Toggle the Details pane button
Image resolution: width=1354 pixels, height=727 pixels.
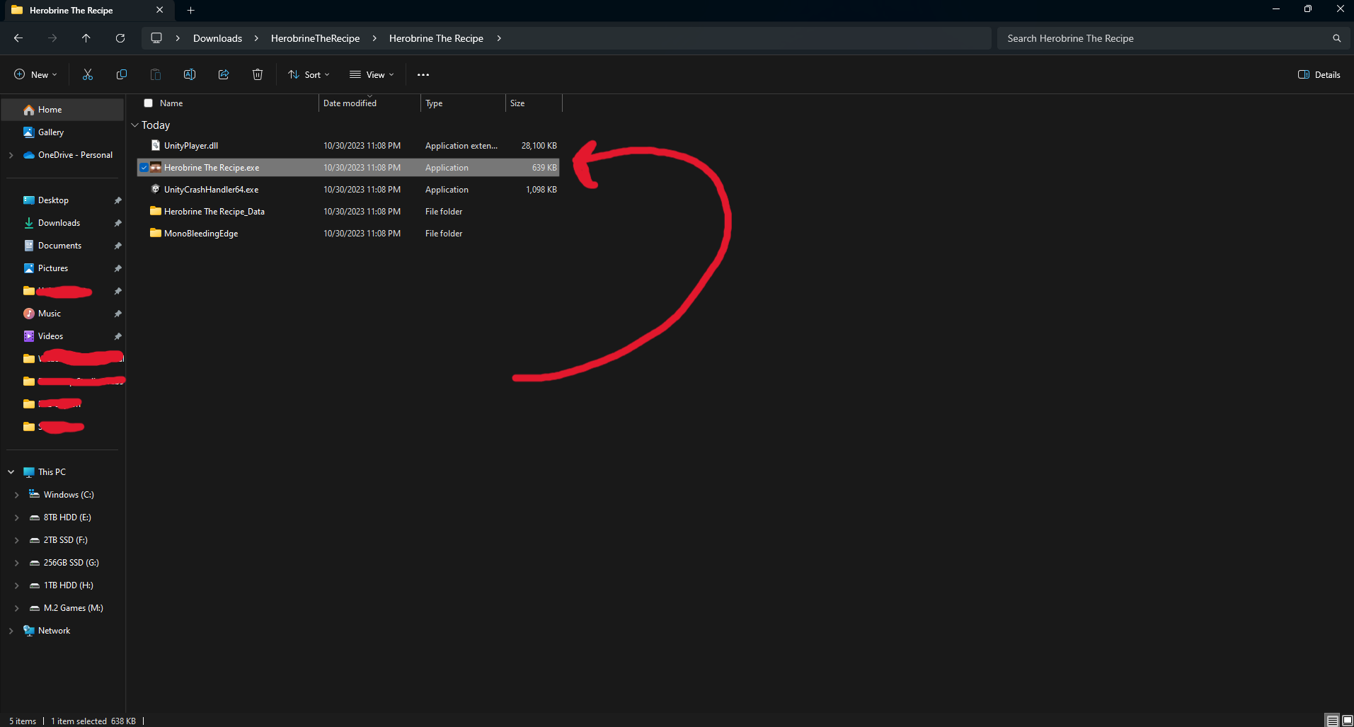coord(1319,74)
